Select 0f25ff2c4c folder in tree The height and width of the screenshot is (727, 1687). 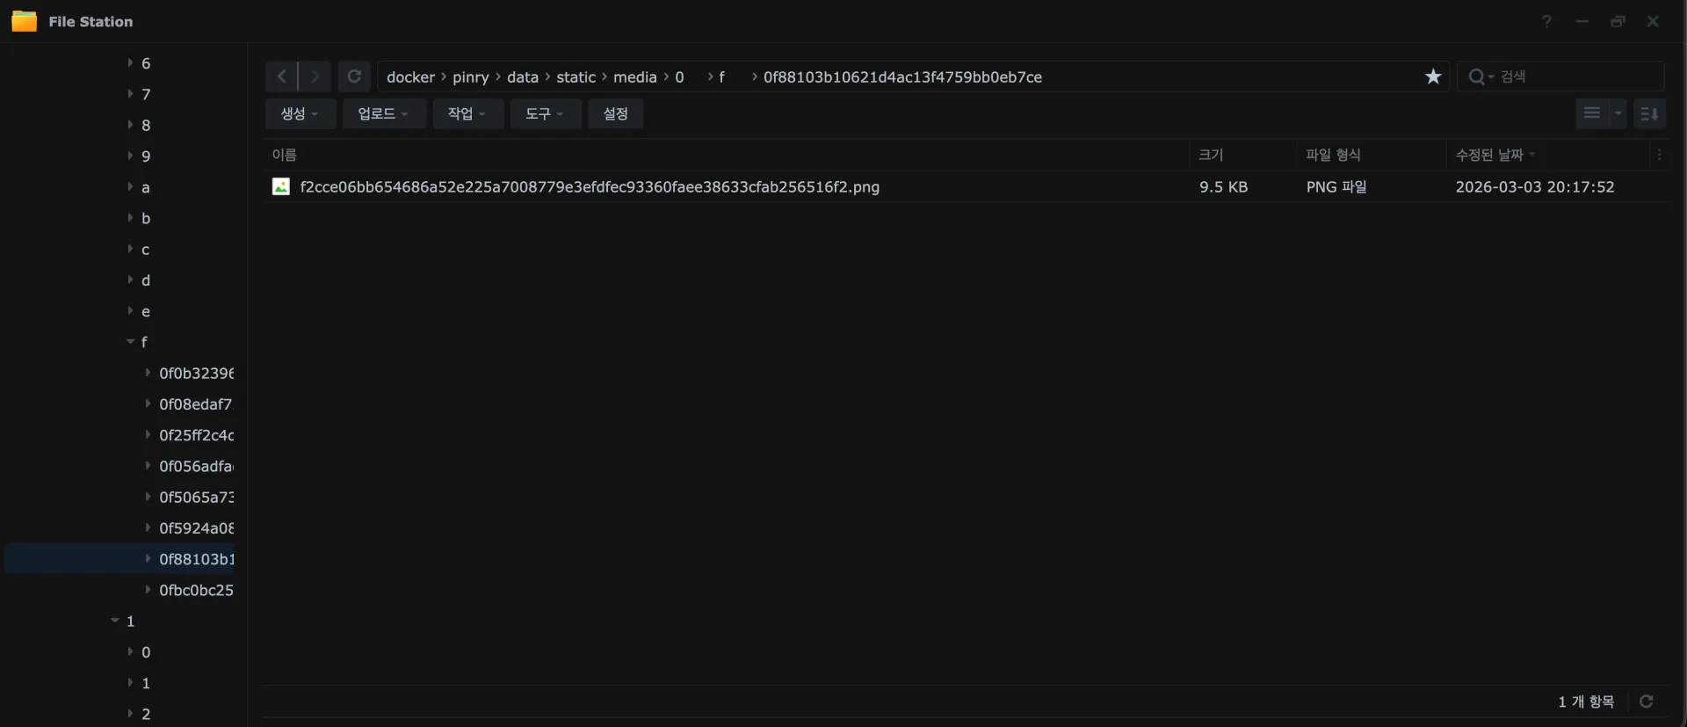click(x=197, y=435)
